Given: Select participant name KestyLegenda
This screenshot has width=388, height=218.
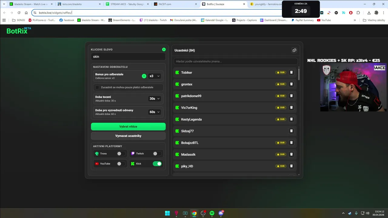Looking at the screenshot, I should (x=191, y=119).
